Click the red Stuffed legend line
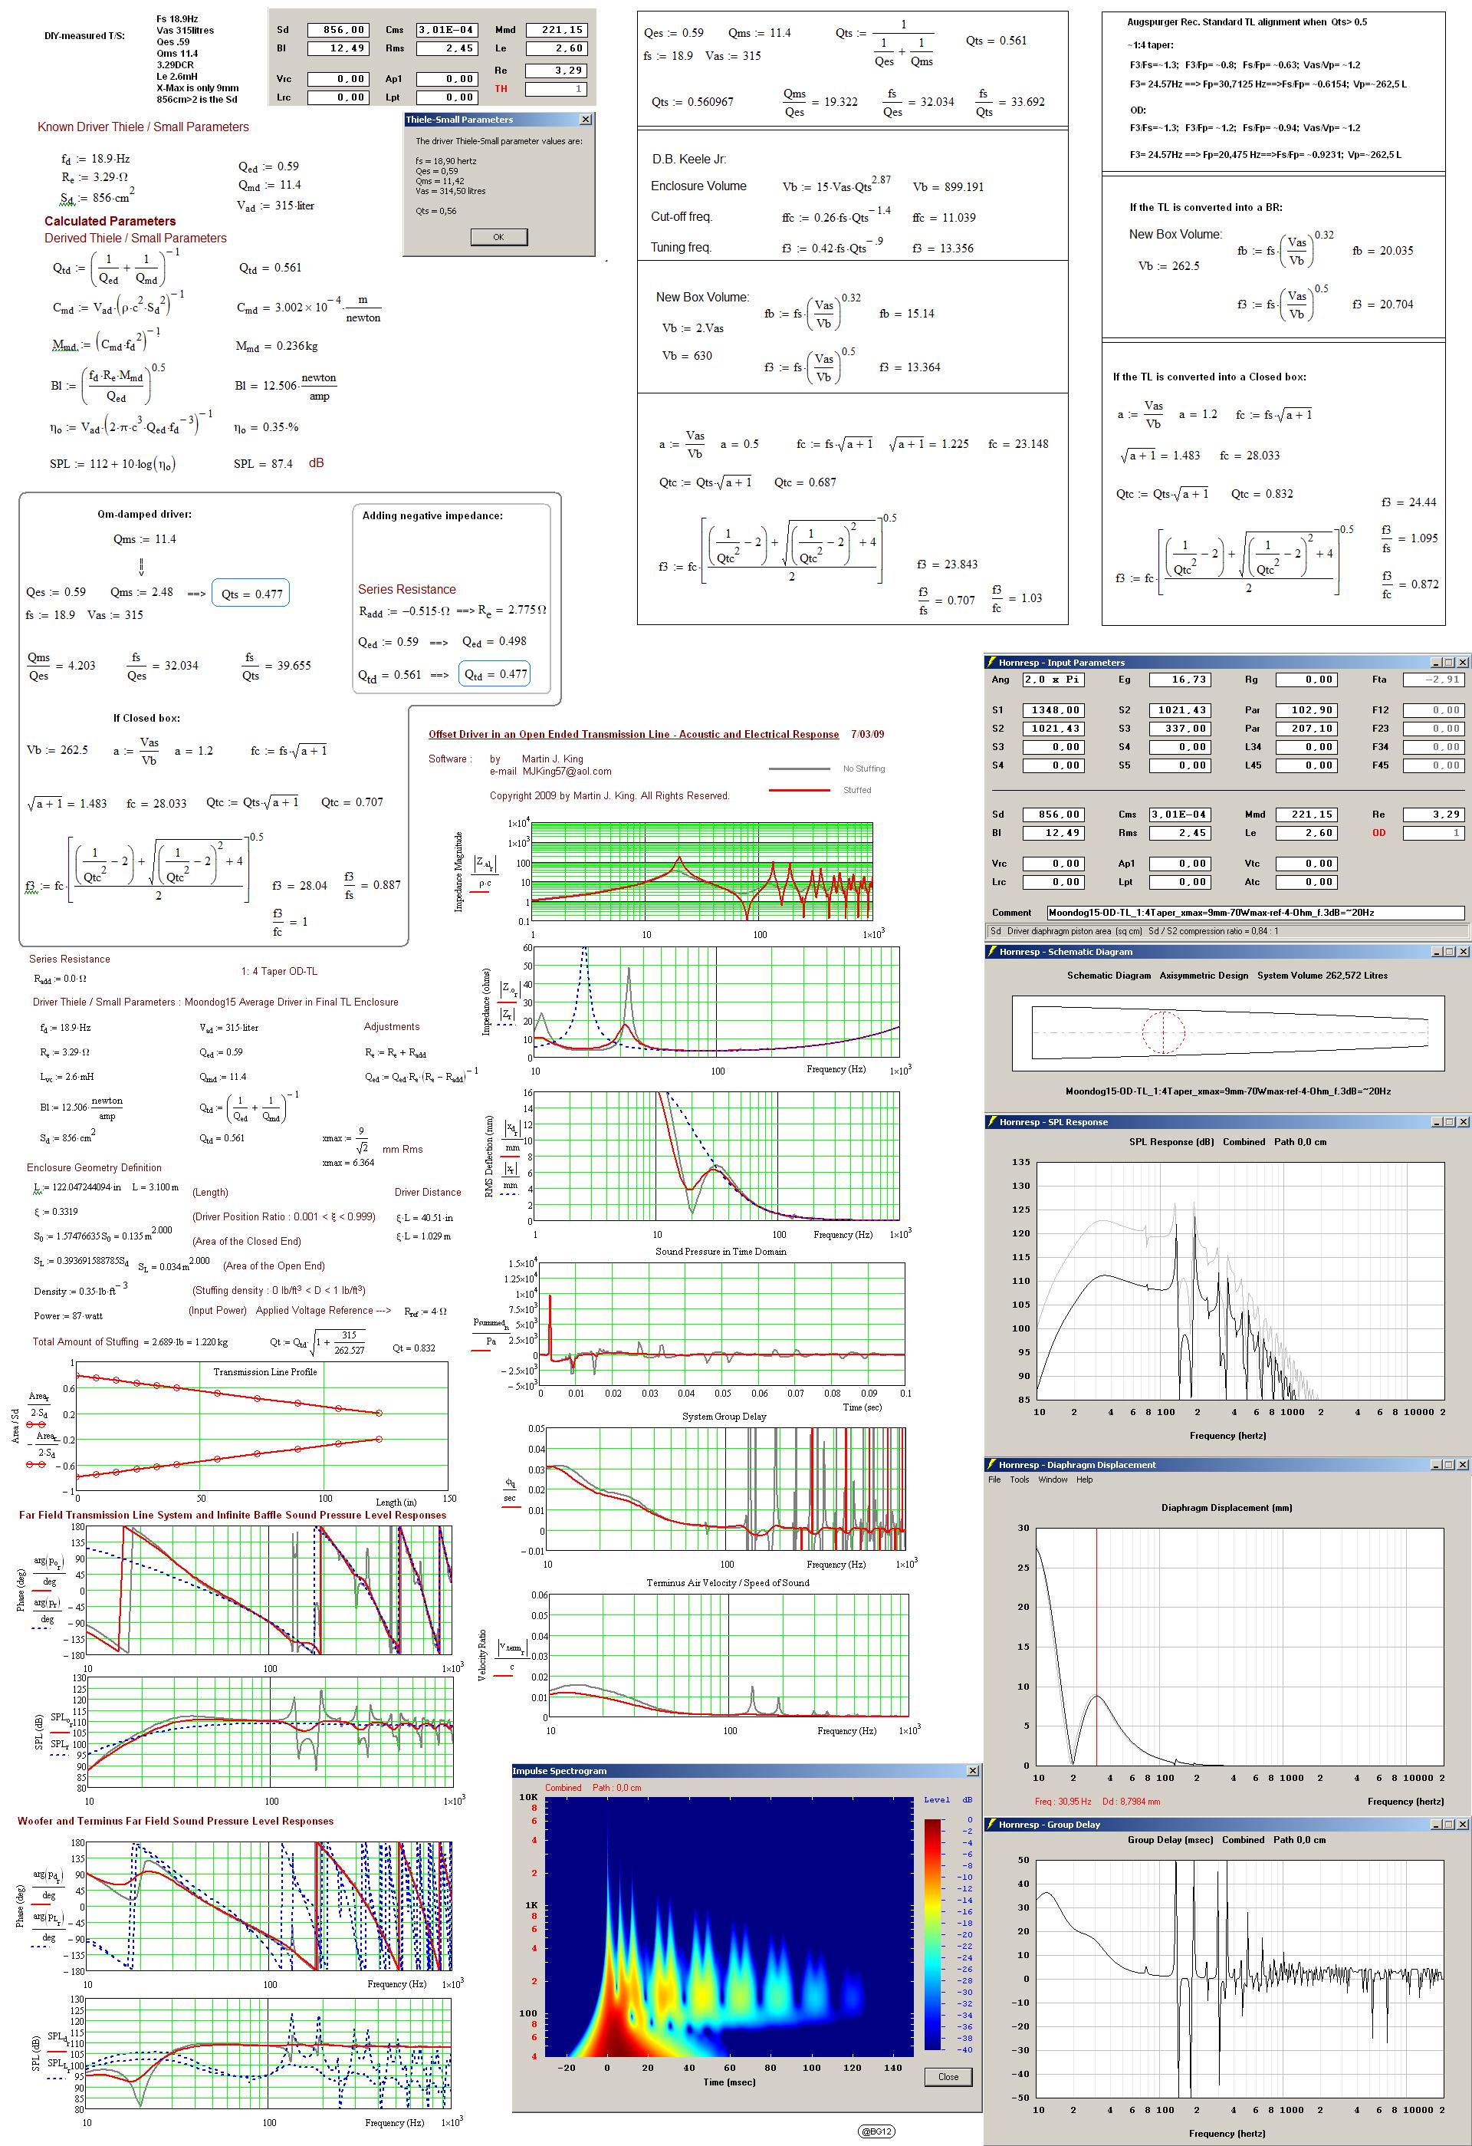The image size is (1472, 2146). point(799,791)
